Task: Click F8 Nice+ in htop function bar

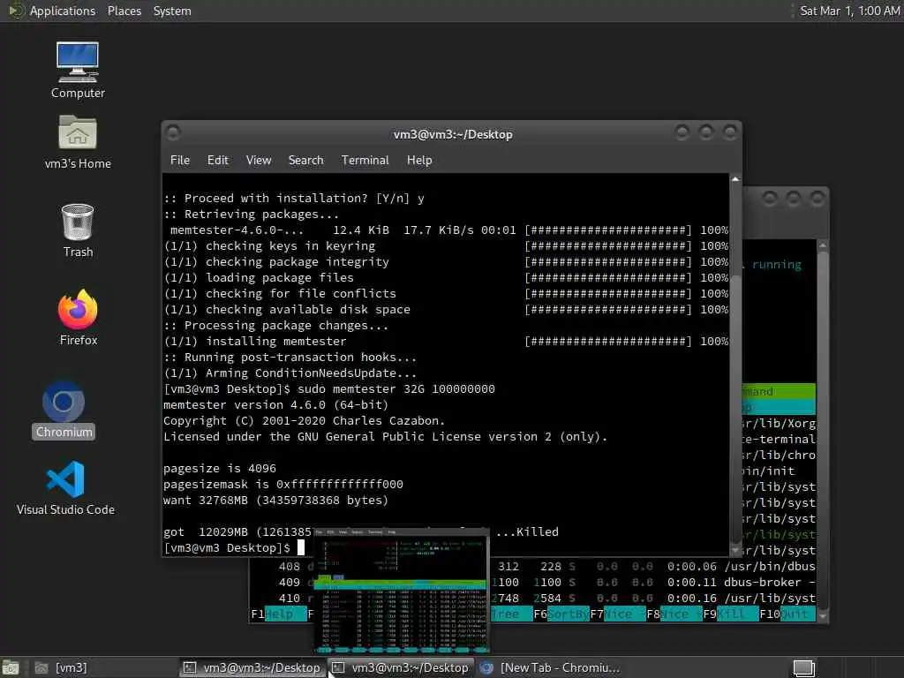Action: (x=674, y=614)
